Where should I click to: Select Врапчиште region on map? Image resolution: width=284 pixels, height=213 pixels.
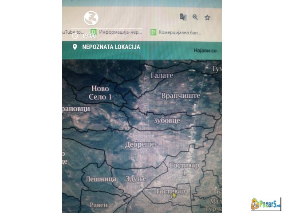pyautogui.click(x=181, y=96)
